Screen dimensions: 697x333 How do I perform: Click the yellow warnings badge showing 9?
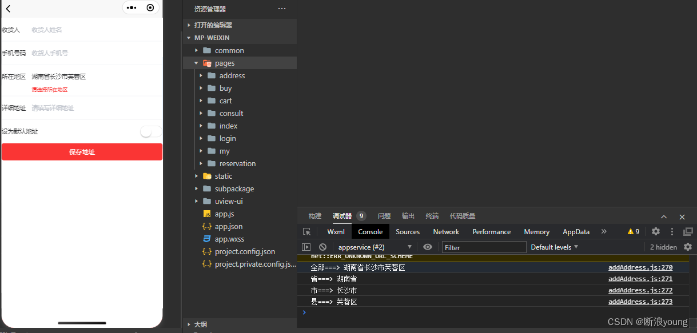(x=631, y=231)
